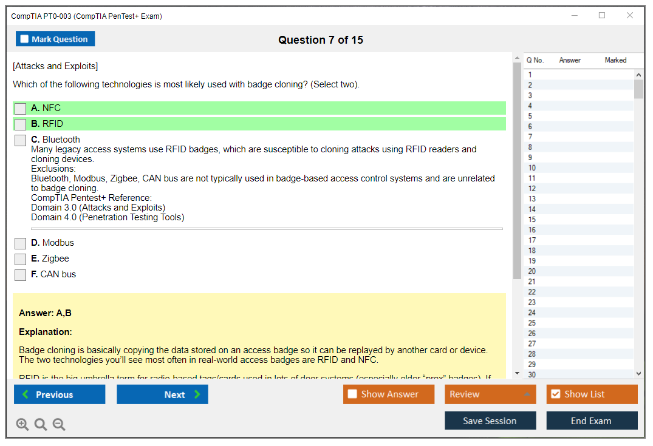Click the reset zoom magnifier icon
Image resolution: width=653 pixels, height=446 pixels.
(41, 425)
